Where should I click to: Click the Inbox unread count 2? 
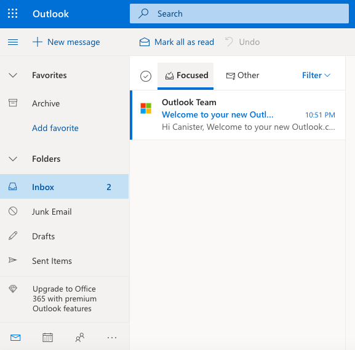(109, 187)
